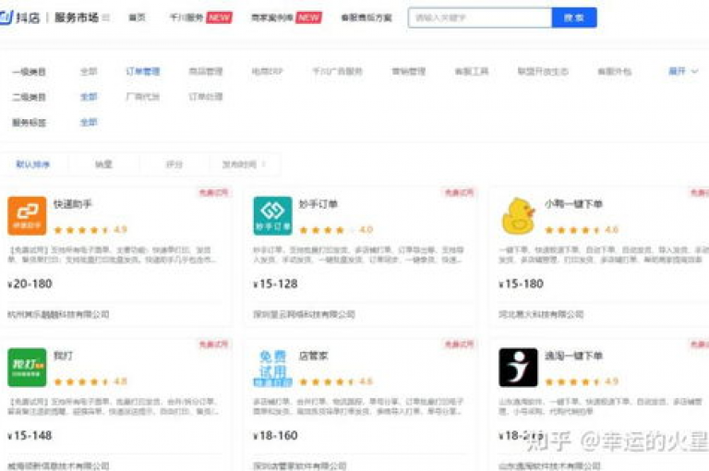The image size is (709, 471).
Task: Click the description text under 快递助手
Action: 112,255
